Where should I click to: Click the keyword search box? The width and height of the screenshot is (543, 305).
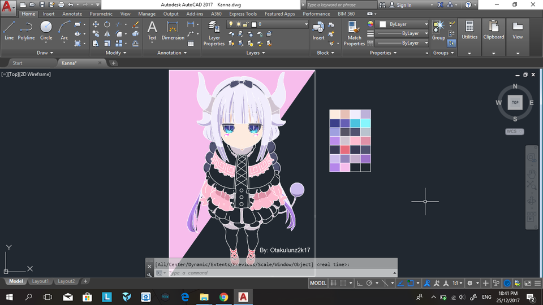[342, 5]
